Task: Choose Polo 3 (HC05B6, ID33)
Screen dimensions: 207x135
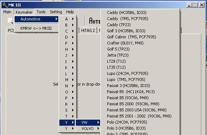Action: coord(140,128)
